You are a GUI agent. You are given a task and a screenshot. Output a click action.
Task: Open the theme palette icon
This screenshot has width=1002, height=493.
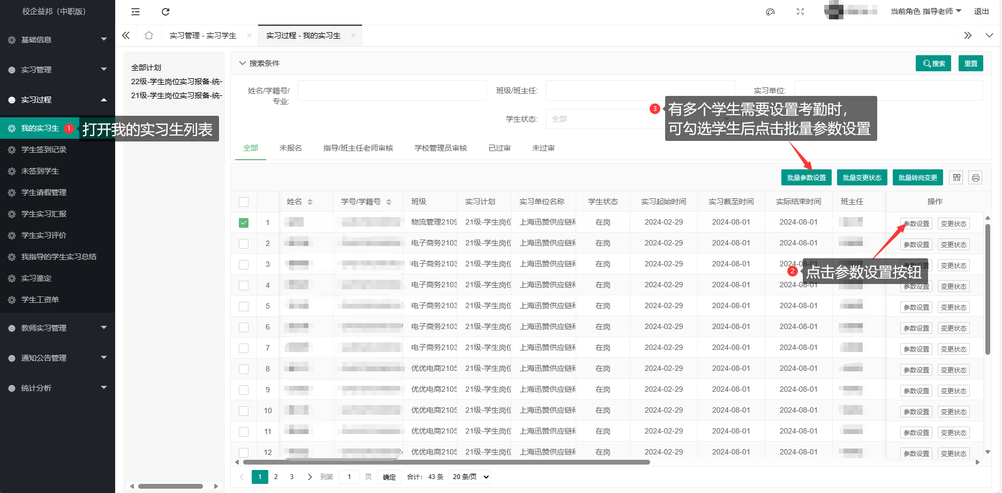point(770,12)
